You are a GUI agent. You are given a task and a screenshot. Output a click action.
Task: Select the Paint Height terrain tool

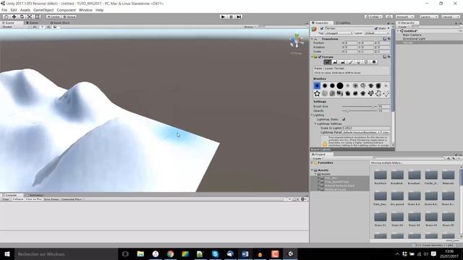click(335, 62)
